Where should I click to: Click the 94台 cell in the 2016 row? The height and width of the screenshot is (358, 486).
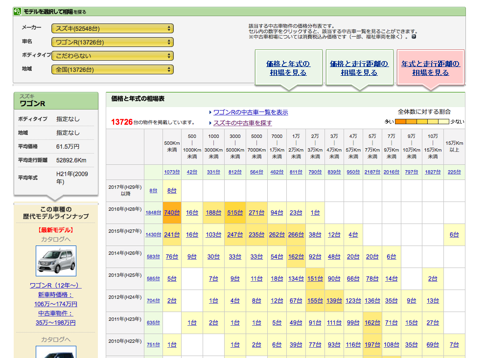click(277, 213)
